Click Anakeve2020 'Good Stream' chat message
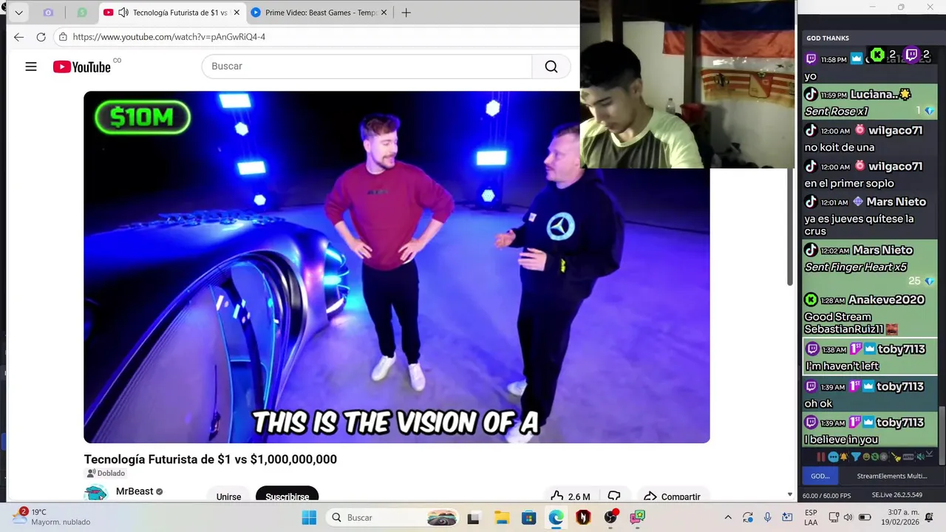Screen dimensions: 946x532 870,314
